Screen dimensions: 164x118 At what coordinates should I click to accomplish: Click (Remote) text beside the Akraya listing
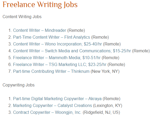coord(112,99)
